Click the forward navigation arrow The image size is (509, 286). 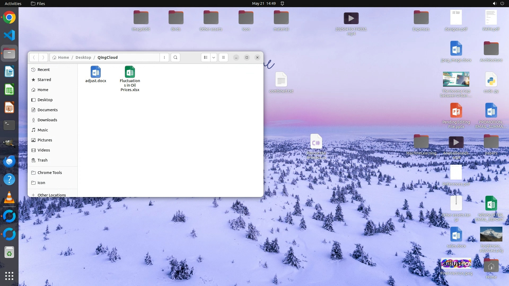pyautogui.click(x=43, y=57)
